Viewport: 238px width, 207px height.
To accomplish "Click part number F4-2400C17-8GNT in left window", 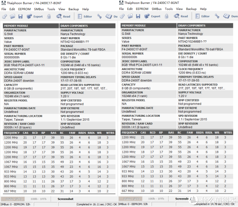I will (x=17, y=49).
